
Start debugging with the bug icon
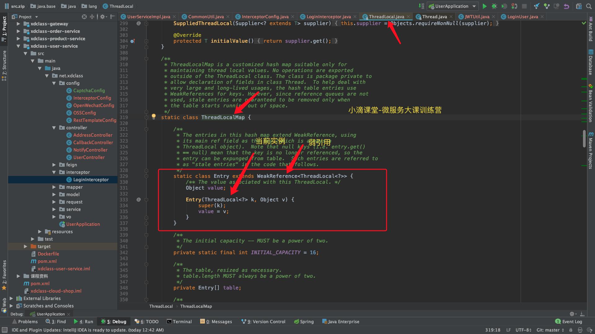(x=495, y=6)
